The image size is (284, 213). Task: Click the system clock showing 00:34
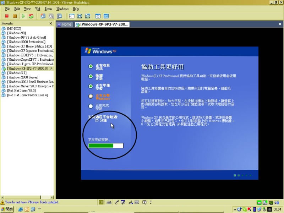[x=277, y=209]
